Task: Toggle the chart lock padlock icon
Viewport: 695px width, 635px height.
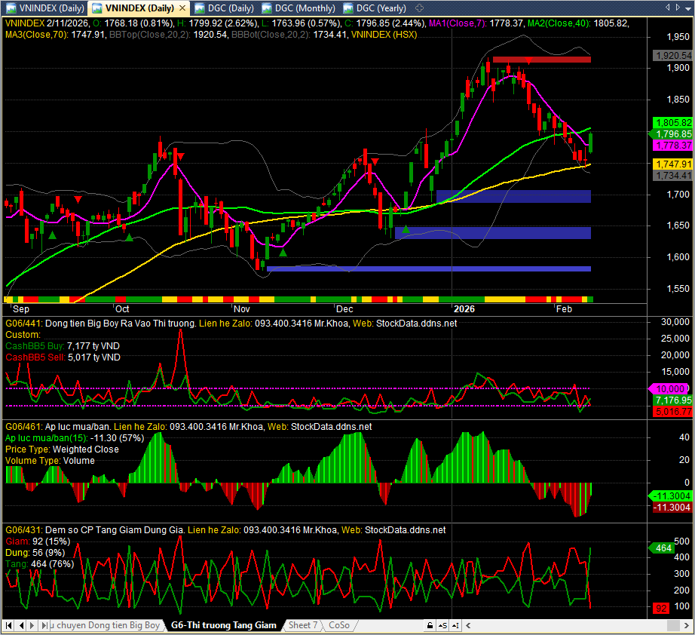Action: [x=430, y=626]
